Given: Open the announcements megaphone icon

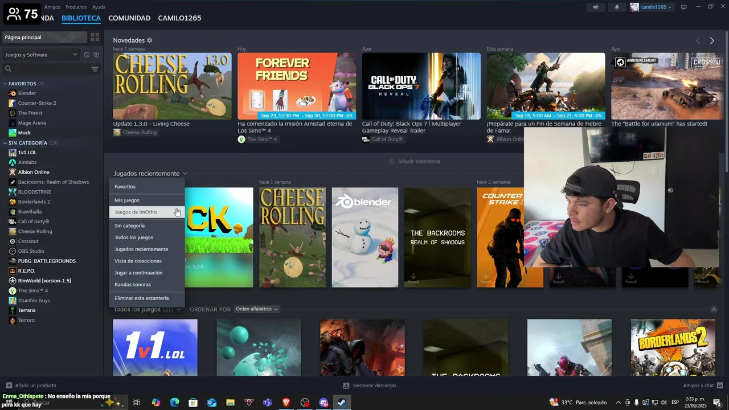Looking at the screenshot, I should pos(596,7).
